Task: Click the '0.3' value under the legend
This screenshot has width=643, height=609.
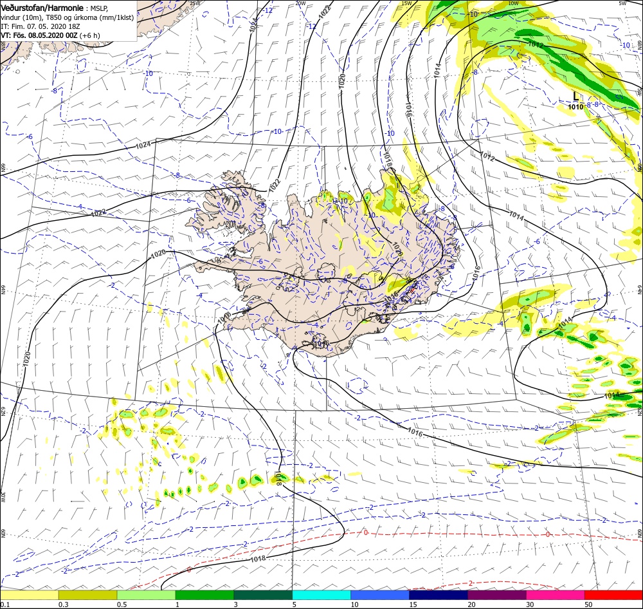Action: click(x=63, y=604)
